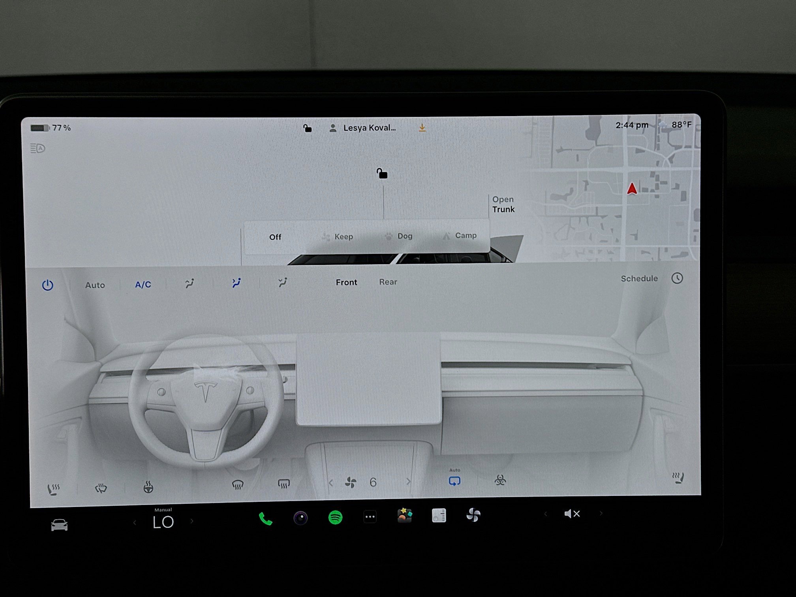Enable the steering wheel heater

(148, 486)
